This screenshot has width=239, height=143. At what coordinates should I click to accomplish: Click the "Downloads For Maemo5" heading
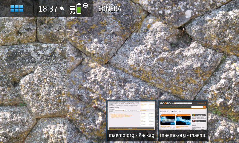(171, 111)
